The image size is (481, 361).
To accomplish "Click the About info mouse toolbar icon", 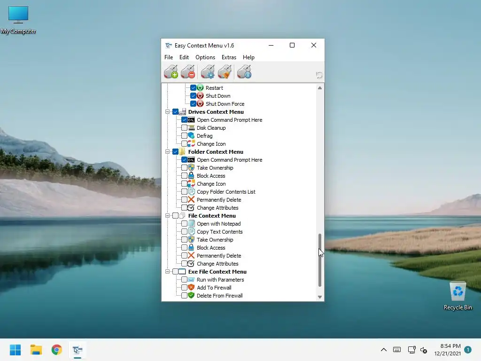I will (244, 72).
